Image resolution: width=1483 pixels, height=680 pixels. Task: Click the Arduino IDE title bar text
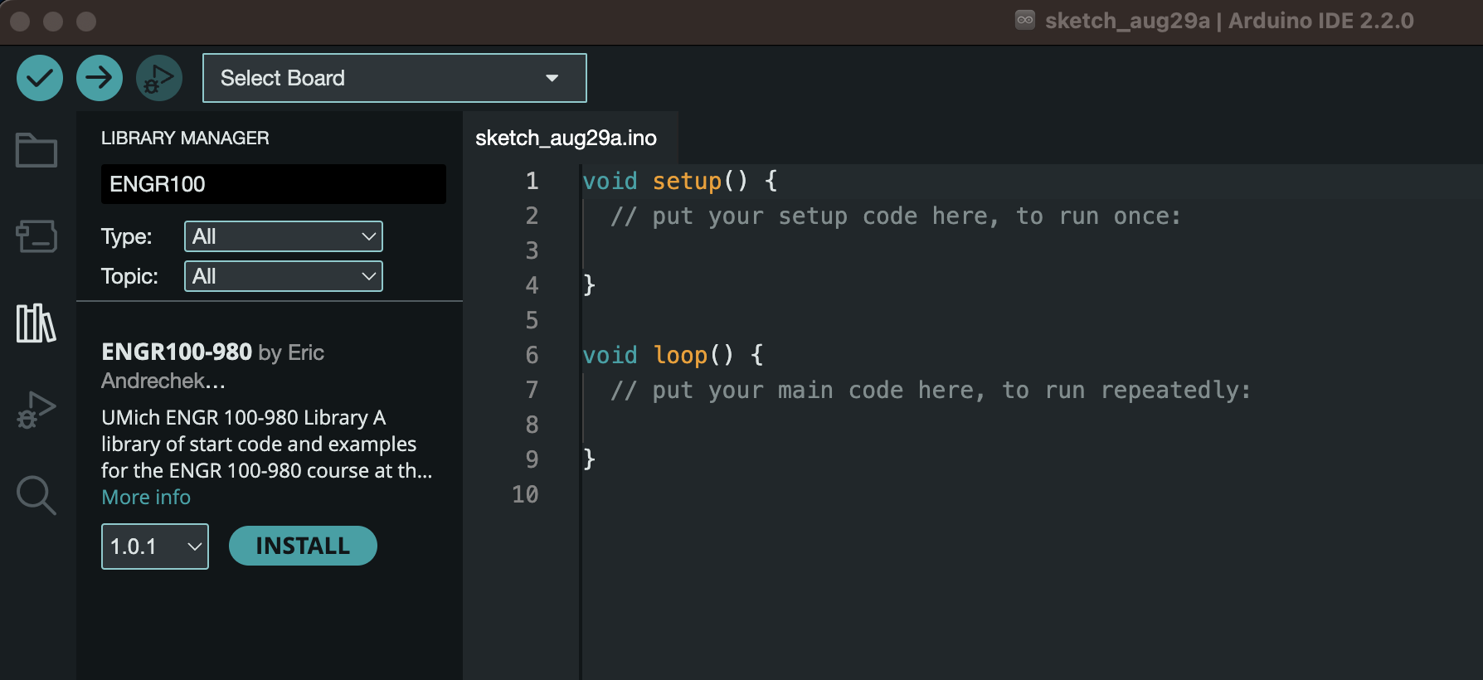point(1229,21)
